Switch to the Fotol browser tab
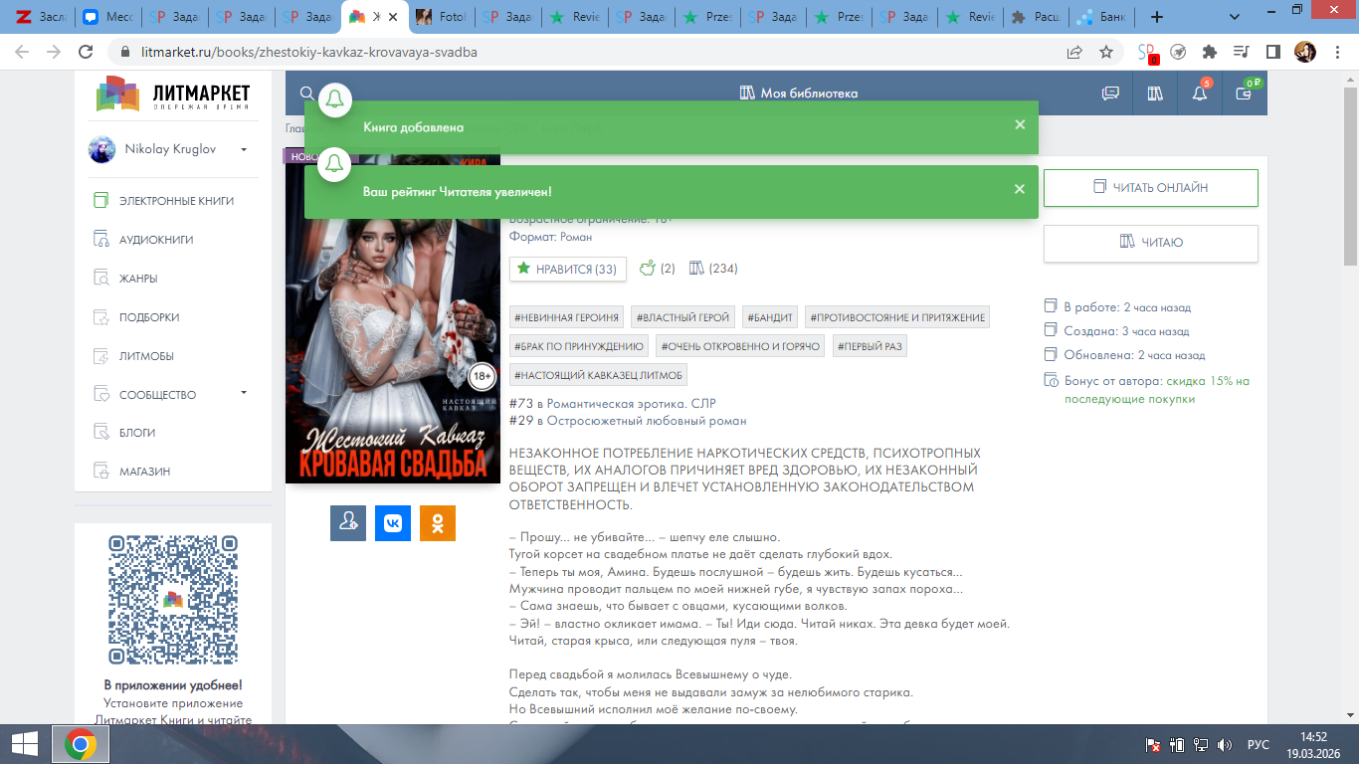Image resolution: width=1359 pixels, height=764 pixels. (440, 17)
